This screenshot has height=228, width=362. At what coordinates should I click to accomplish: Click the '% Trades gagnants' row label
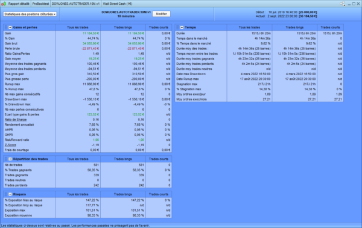18,170
